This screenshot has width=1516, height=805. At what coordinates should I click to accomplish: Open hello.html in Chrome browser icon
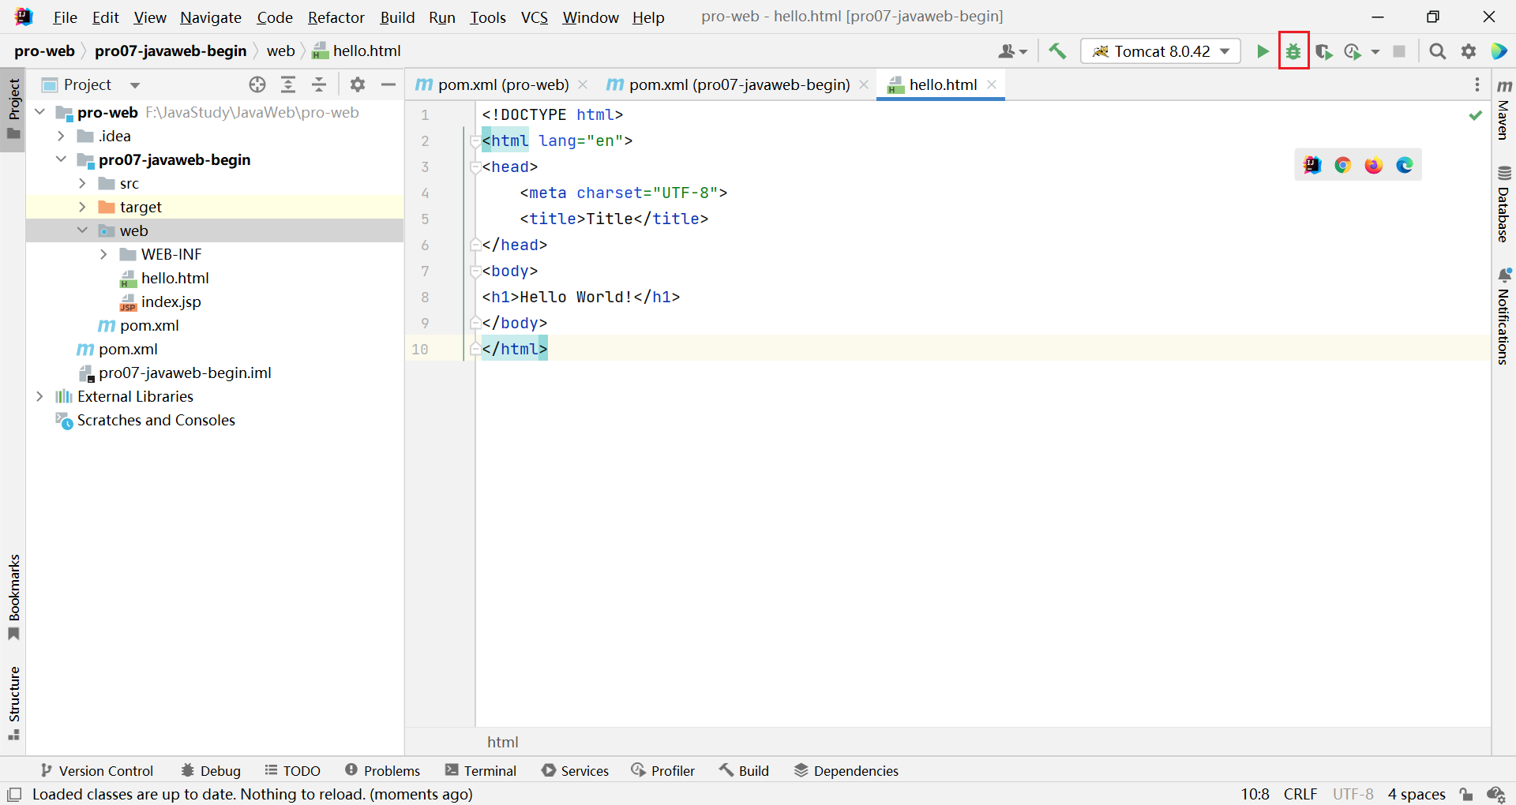(x=1343, y=165)
